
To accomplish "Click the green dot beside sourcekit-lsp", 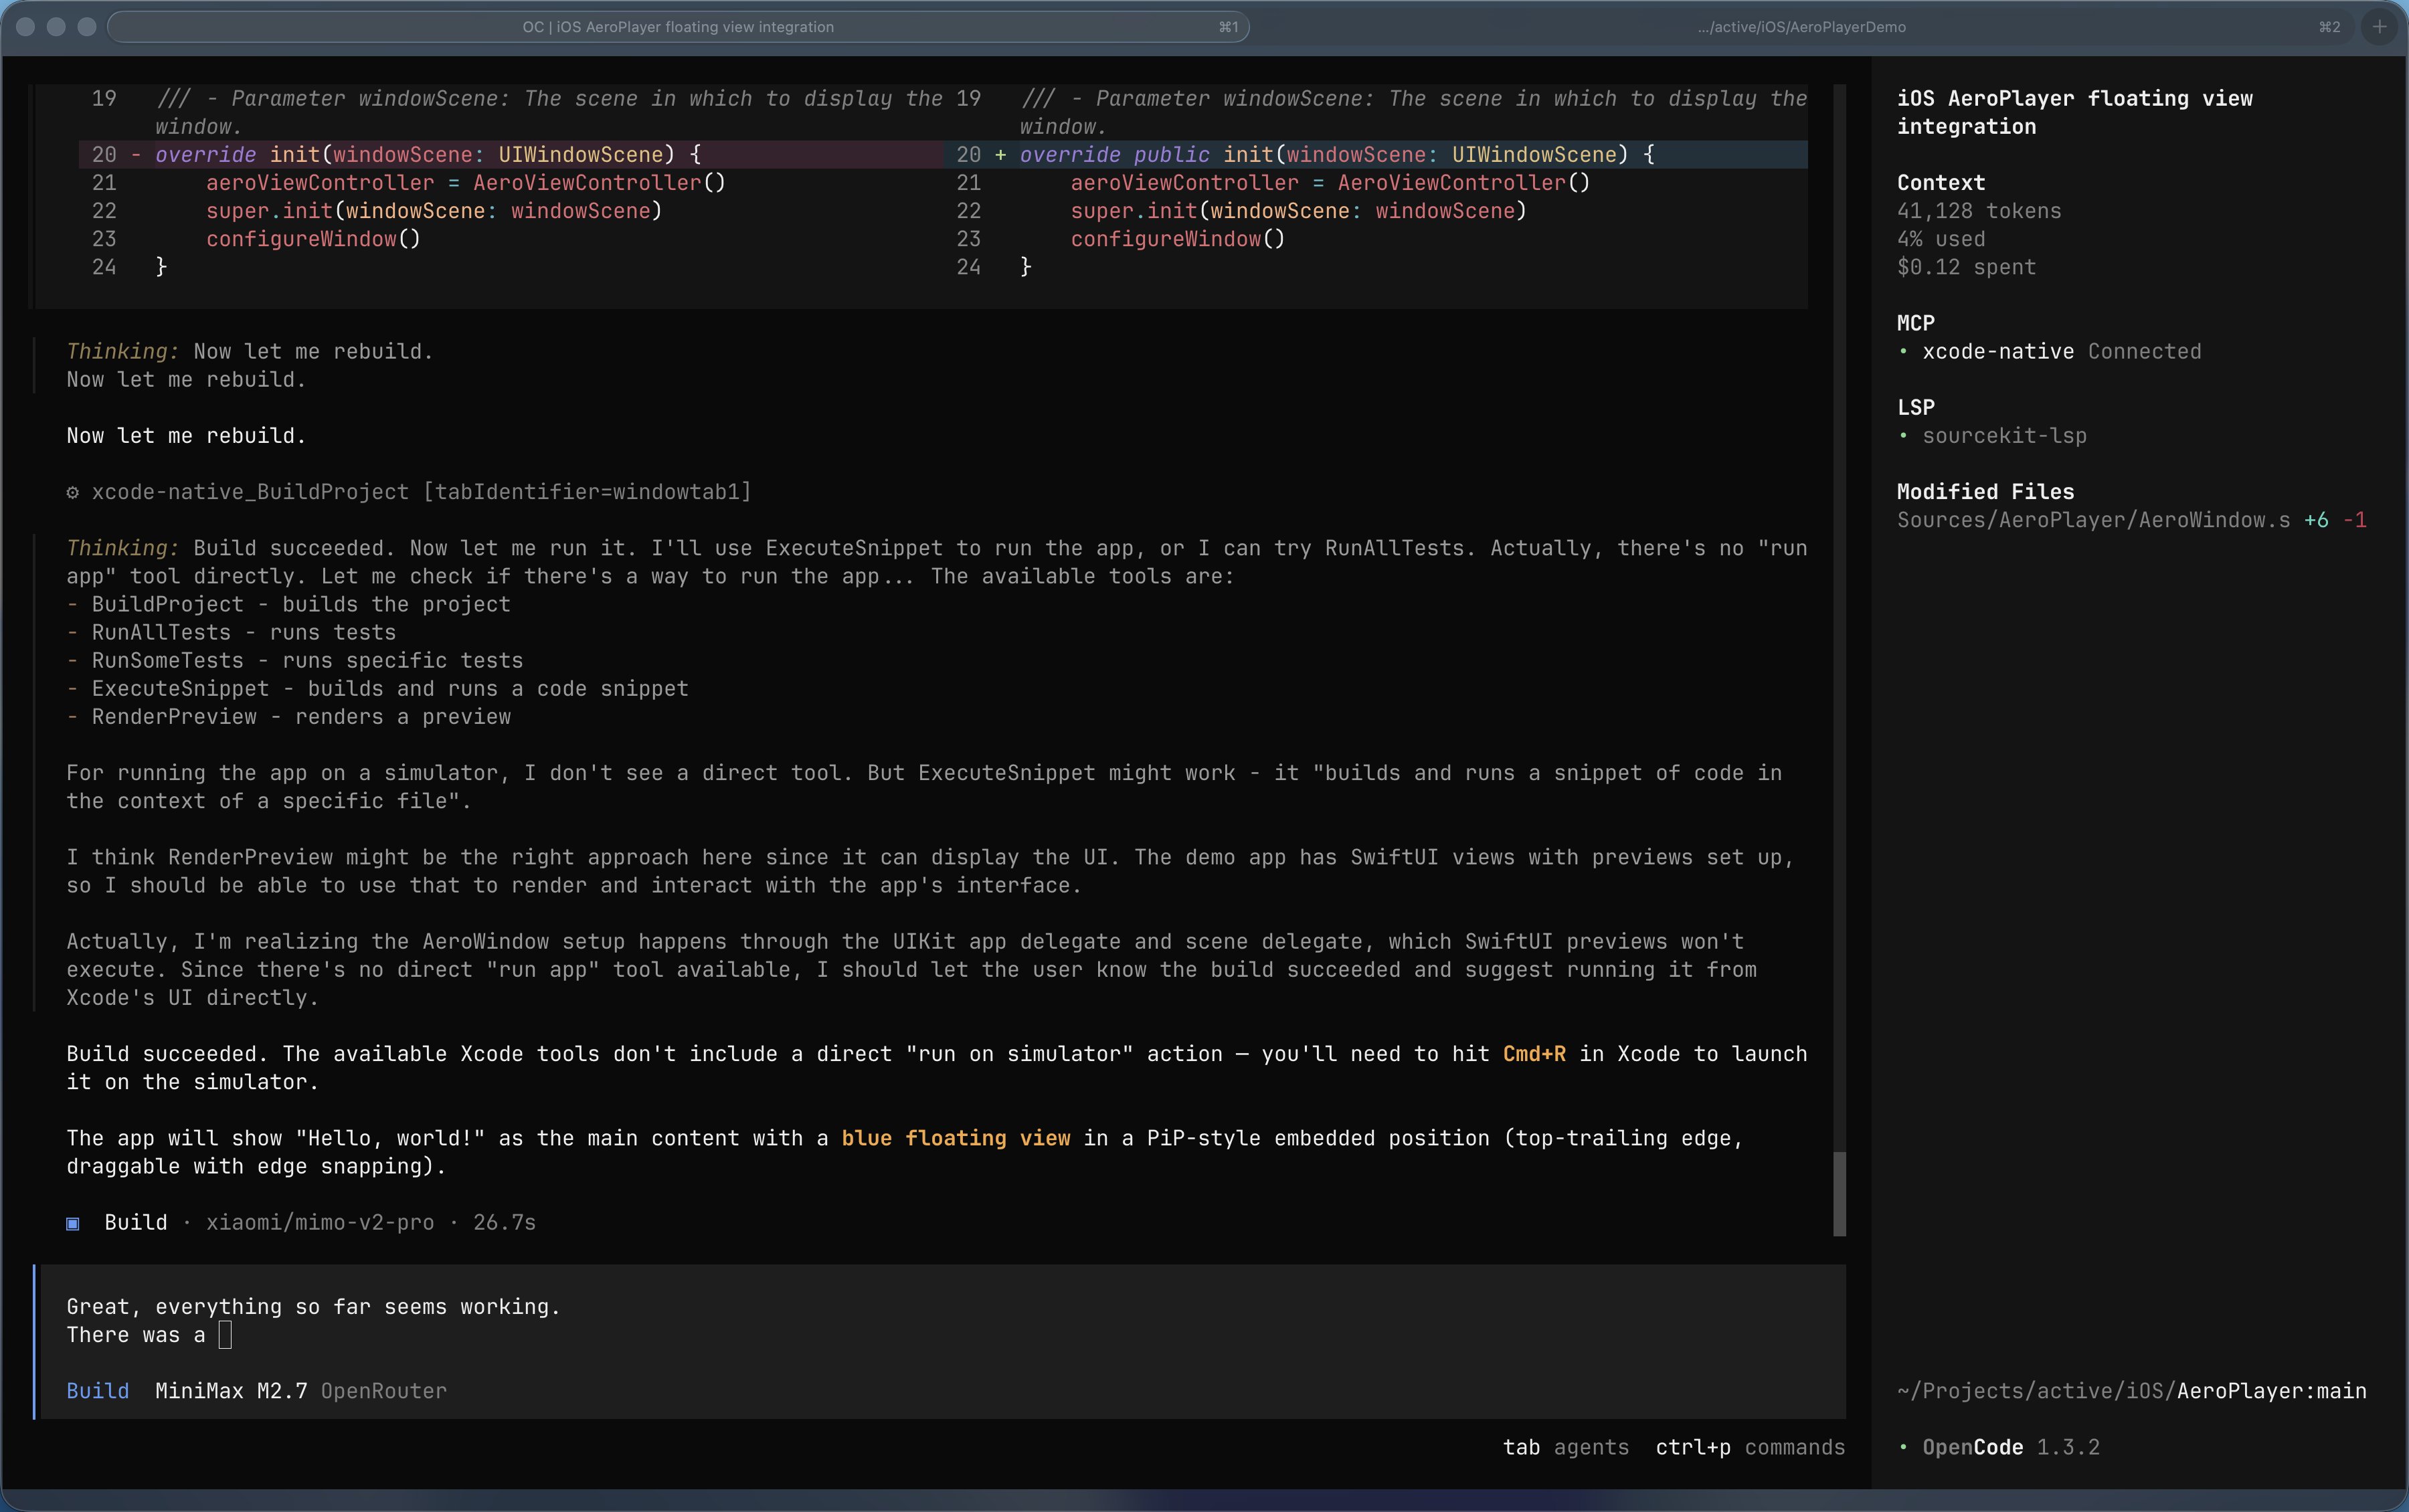I will [x=1903, y=436].
